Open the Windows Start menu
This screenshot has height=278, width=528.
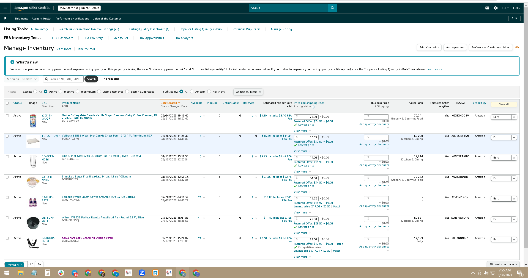[x=7, y=273]
